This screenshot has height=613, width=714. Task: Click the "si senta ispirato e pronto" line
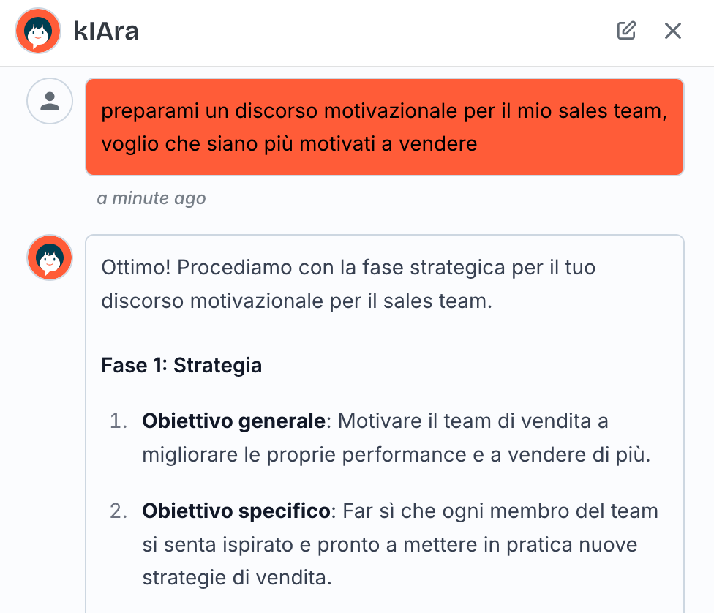pyautogui.click(x=390, y=544)
